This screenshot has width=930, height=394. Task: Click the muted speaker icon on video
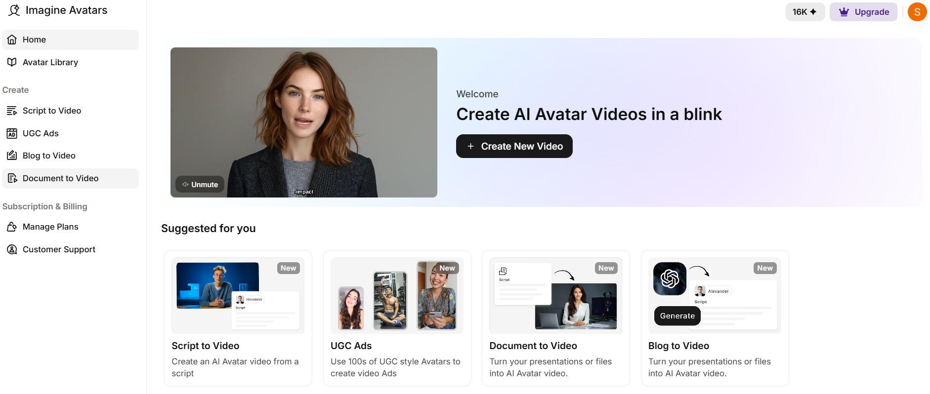pyautogui.click(x=185, y=184)
